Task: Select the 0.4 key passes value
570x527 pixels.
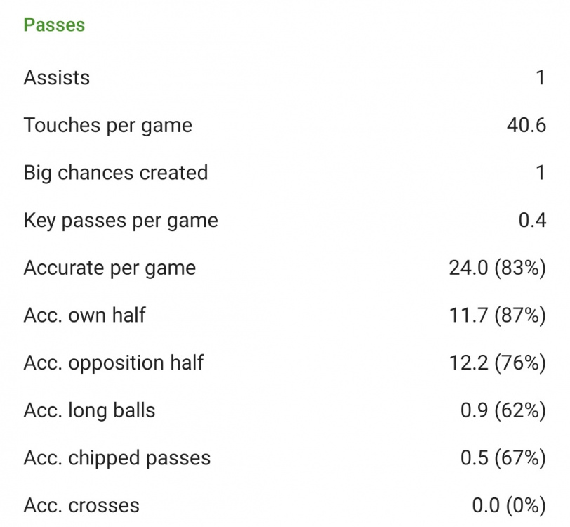Action: [x=532, y=220]
